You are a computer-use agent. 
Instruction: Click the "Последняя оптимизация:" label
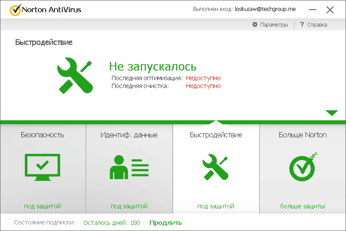(x=147, y=78)
